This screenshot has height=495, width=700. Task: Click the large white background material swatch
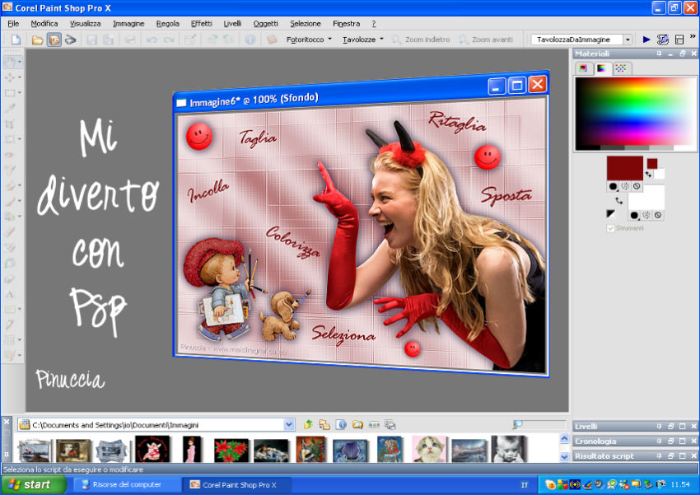click(x=646, y=198)
